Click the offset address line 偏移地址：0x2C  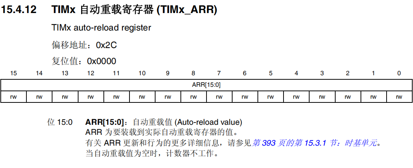[x=84, y=45]
